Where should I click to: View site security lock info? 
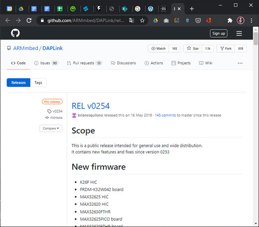[x=42, y=20]
